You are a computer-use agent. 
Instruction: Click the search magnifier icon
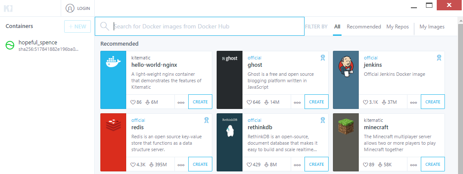(105, 26)
